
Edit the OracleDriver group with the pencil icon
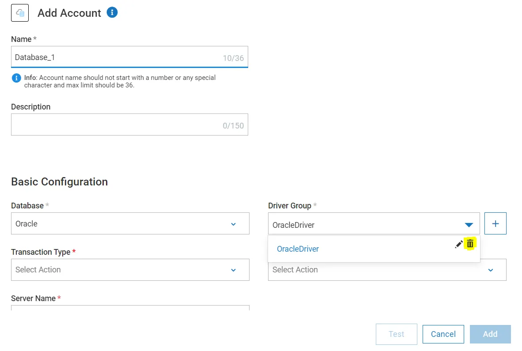(459, 244)
